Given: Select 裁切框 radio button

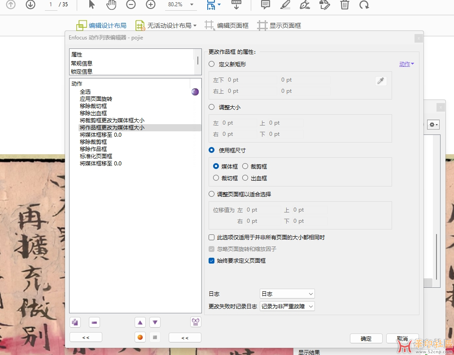Looking at the screenshot, I should [216, 178].
